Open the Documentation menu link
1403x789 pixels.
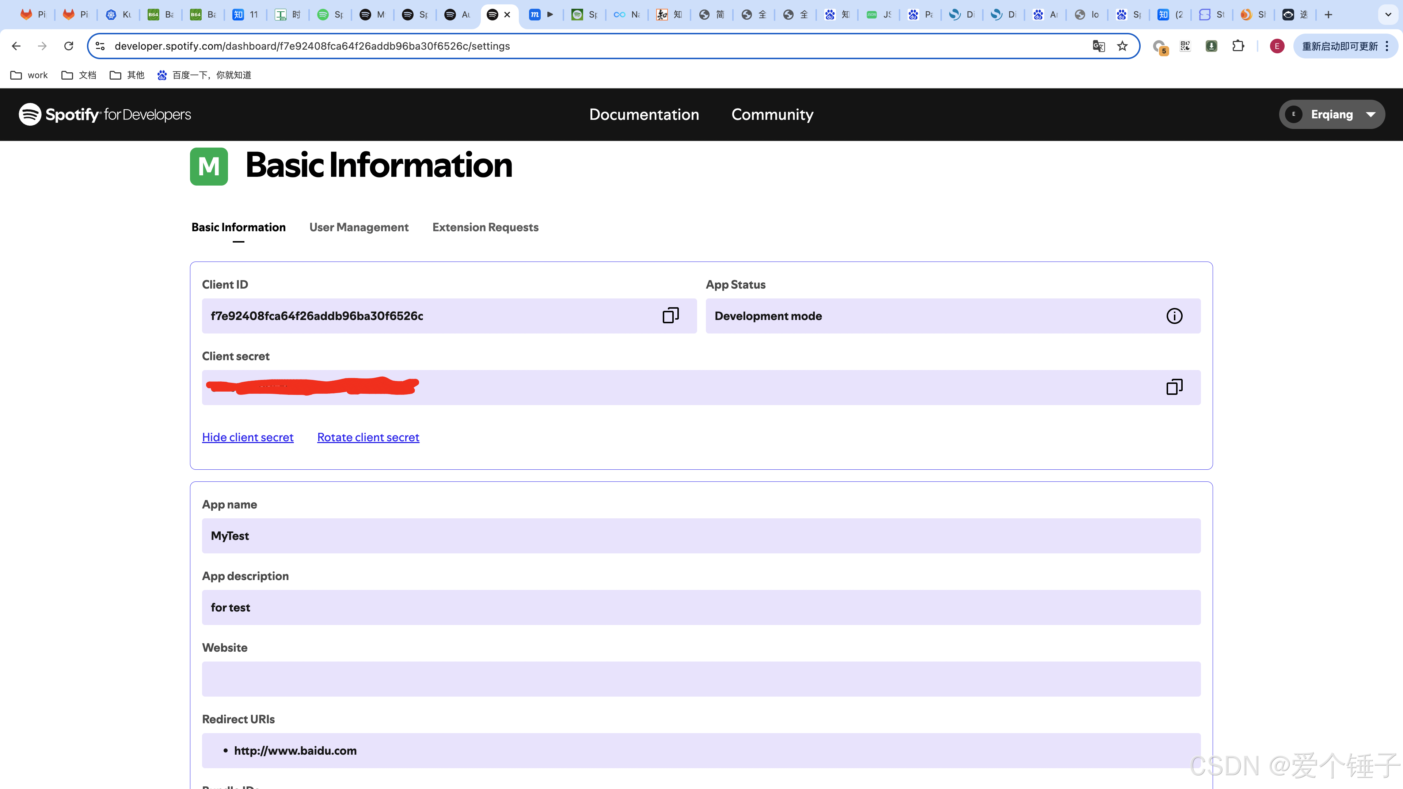pos(644,114)
